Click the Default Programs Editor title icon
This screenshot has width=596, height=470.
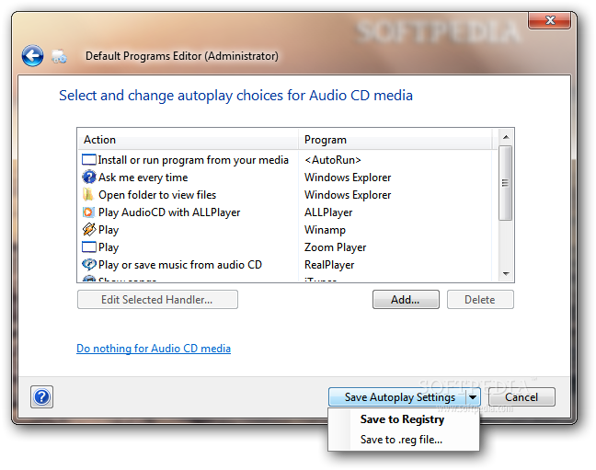pos(59,56)
